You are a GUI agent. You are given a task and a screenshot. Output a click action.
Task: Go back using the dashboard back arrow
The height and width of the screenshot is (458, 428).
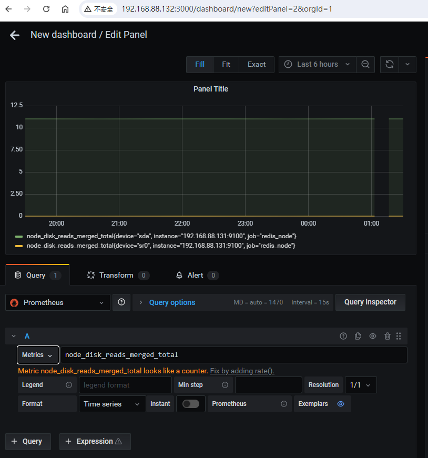tap(15, 35)
